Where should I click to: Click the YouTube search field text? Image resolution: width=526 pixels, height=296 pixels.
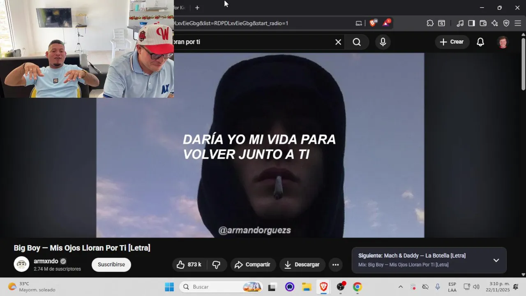pos(187,42)
